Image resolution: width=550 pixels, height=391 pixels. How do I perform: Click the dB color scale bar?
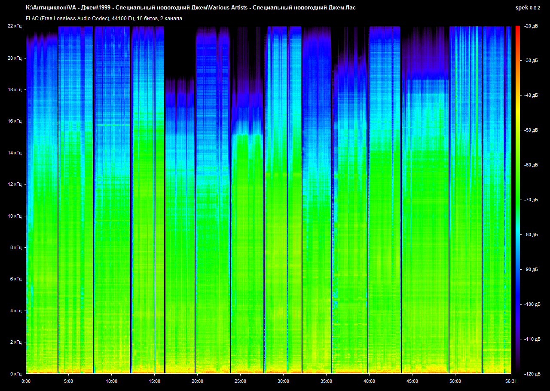point(518,200)
